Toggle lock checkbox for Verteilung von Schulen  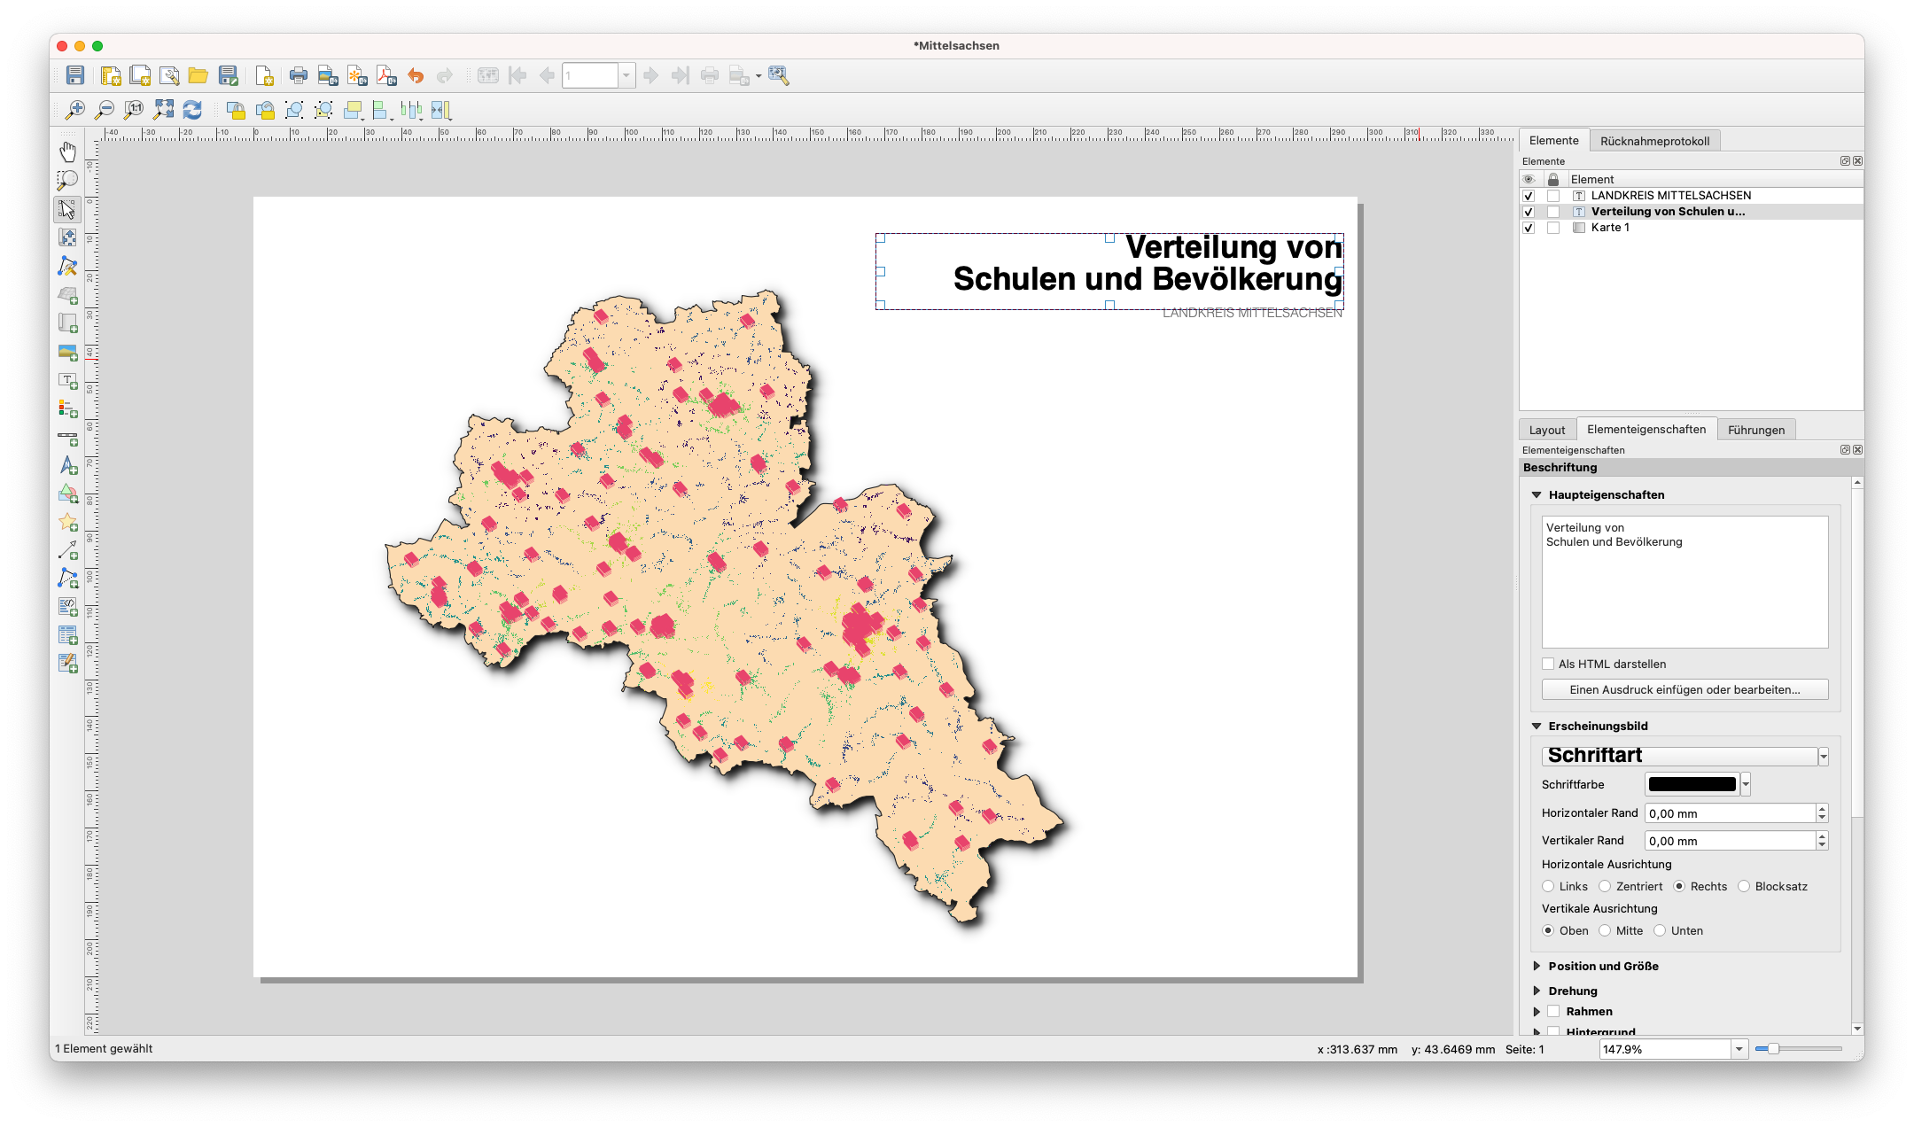1553,212
